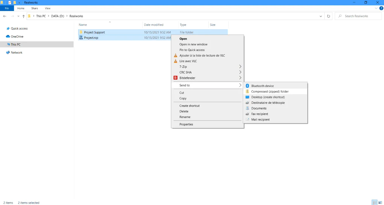This screenshot has width=384, height=205.
Task: Open the Send to submenu arrow
Action: [240, 85]
